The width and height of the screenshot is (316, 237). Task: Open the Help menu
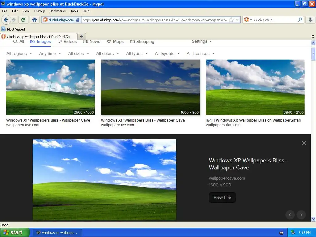86,11
